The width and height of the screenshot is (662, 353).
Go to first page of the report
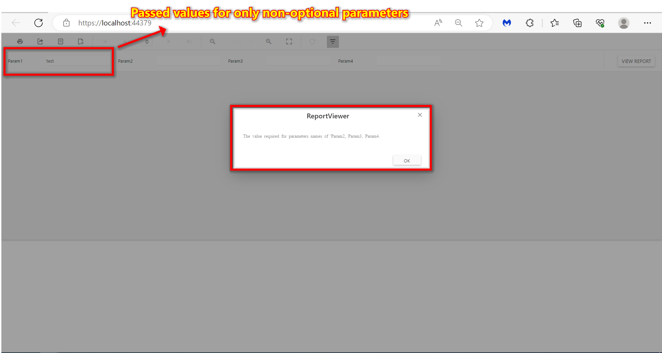pos(104,42)
